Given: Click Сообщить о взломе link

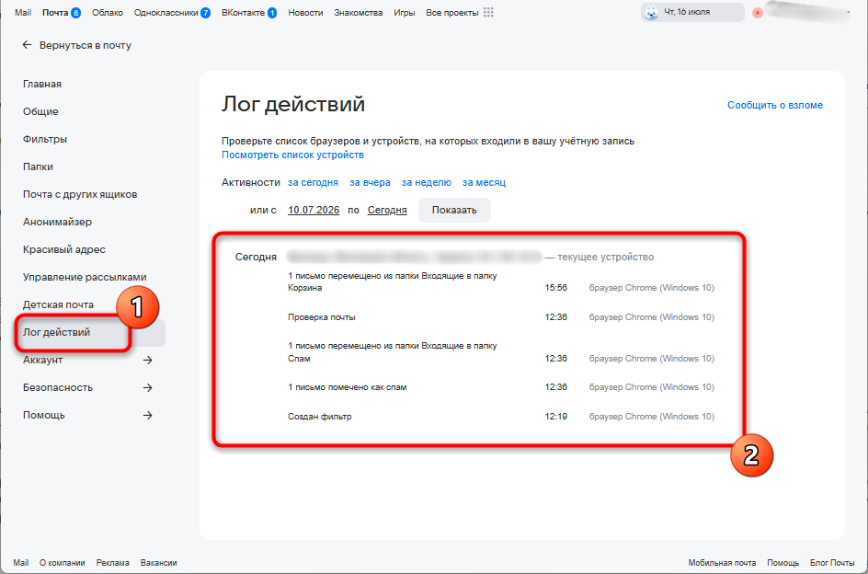Looking at the screenshot, I should tap(775, 105).
